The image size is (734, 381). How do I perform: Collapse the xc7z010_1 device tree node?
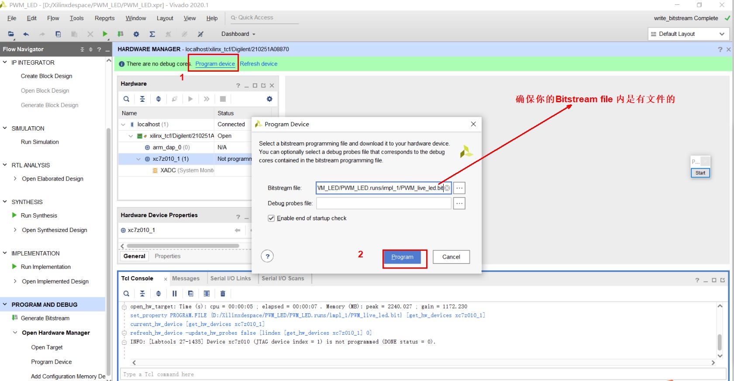(x=138, y=159)
